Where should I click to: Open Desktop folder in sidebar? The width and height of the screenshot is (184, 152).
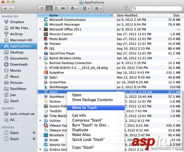[18, 52]
